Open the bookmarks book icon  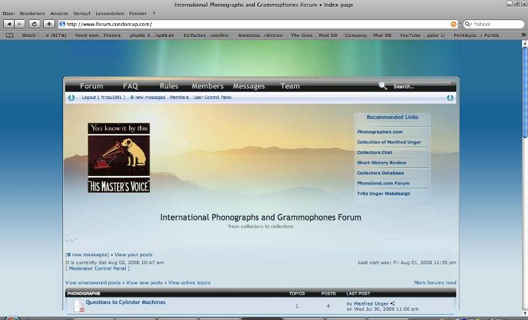(x=9, y=35)
